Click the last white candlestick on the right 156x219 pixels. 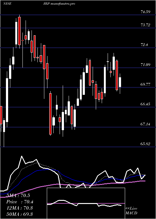click(120, 82)
